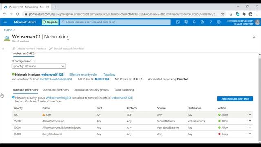
Task: Click the port 22 cell
Action: point(98,115)
